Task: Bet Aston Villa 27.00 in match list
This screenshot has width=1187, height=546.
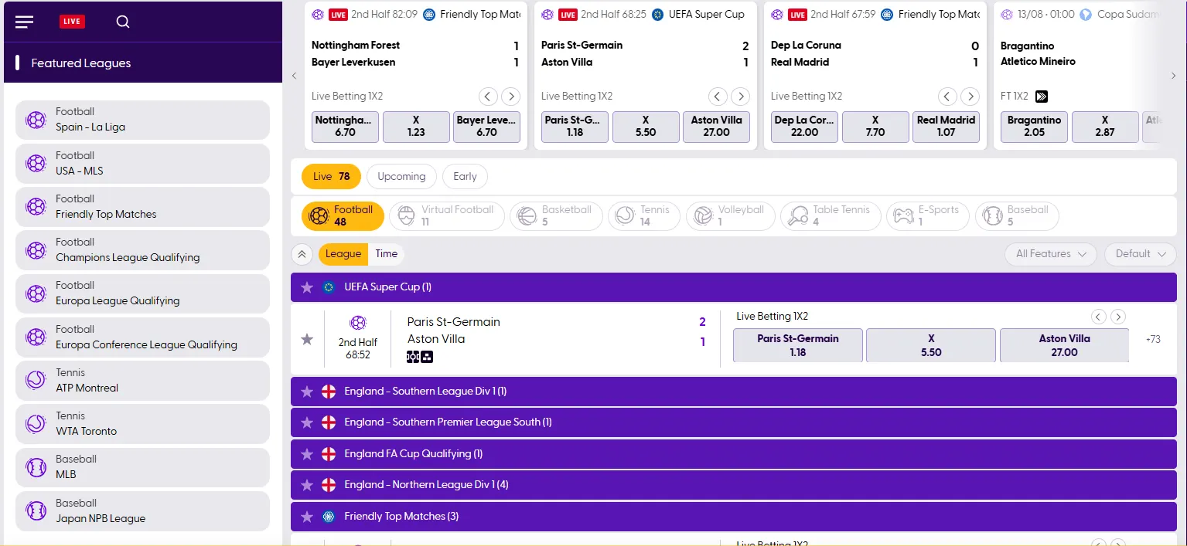Action: tap(1064, 345)
